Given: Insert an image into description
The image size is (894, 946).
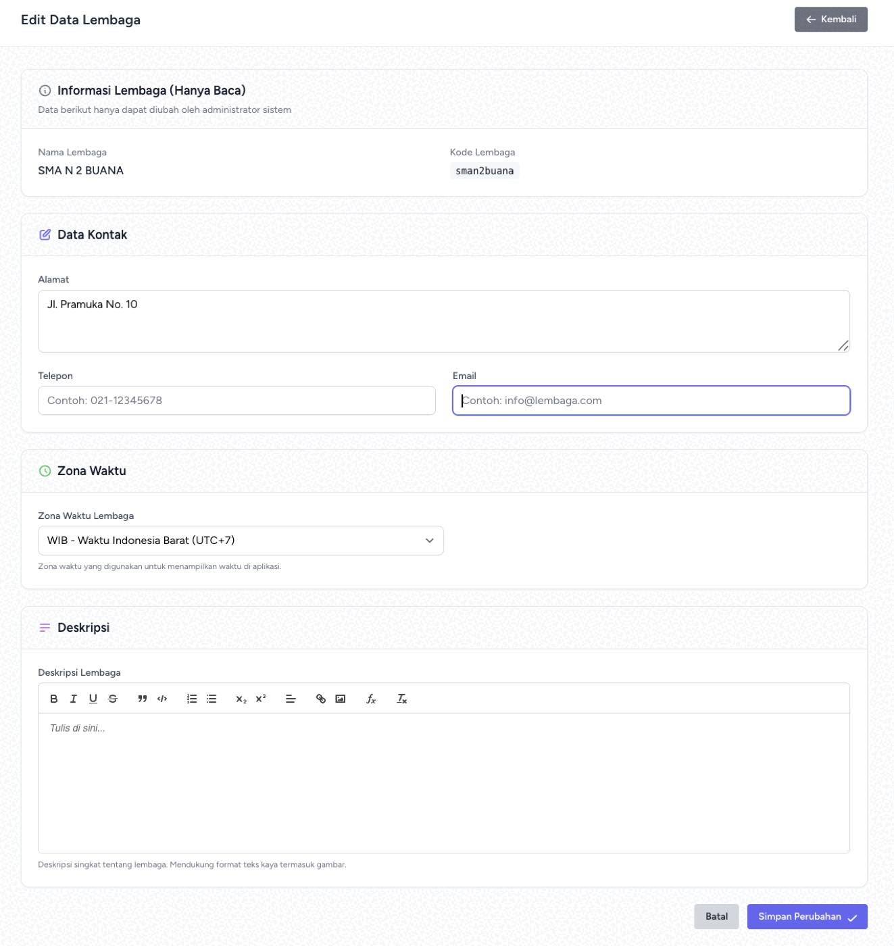Looking at the screenshot, I should tap(341, 699).
